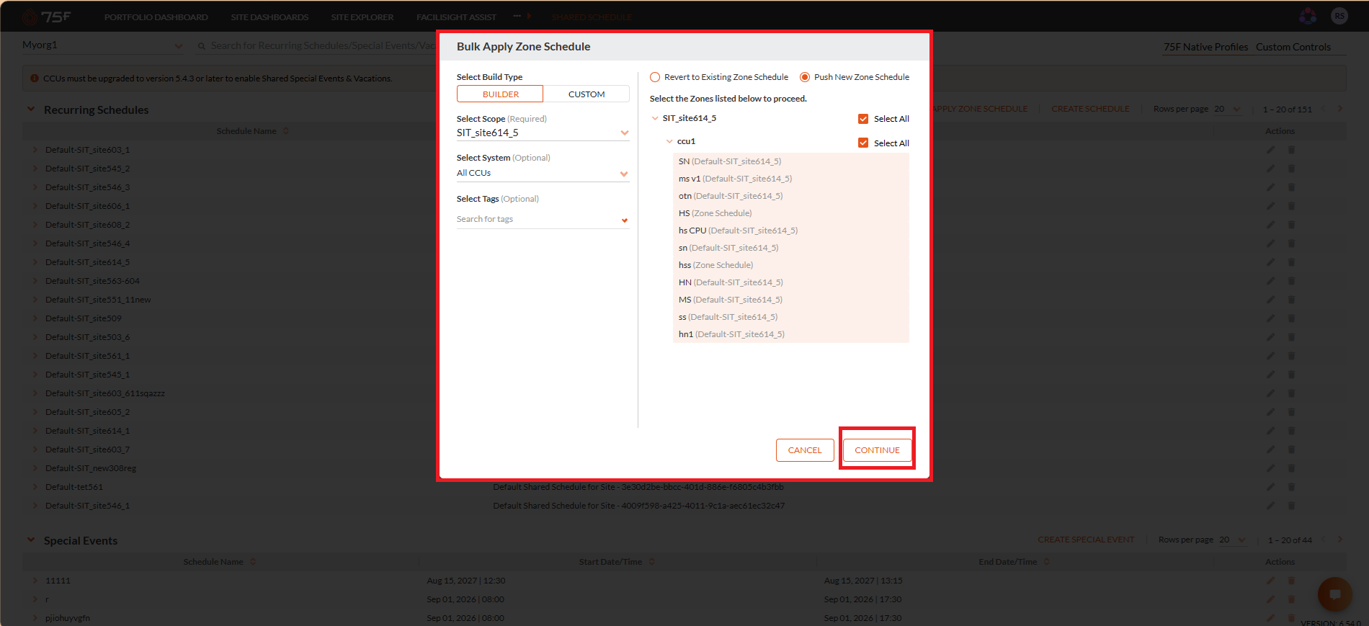
Task: Uncheck Select All for ccu1
Action: (863, 143)
